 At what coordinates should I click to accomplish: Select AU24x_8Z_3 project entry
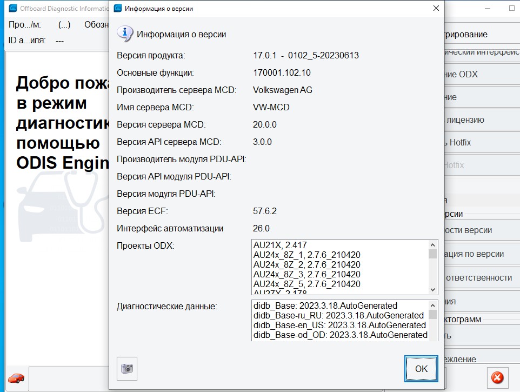[x=306, y=274]
